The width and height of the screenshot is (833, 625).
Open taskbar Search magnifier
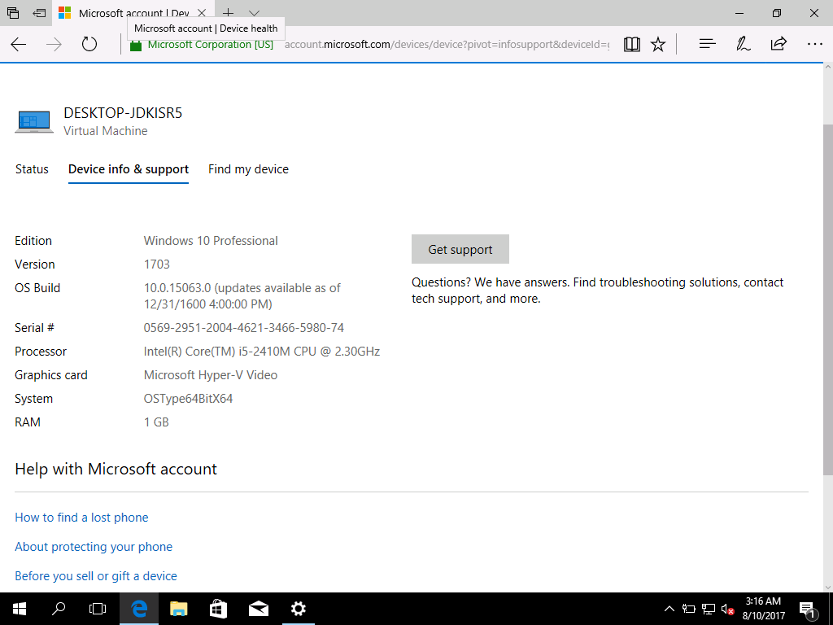[x=59, y=609]
